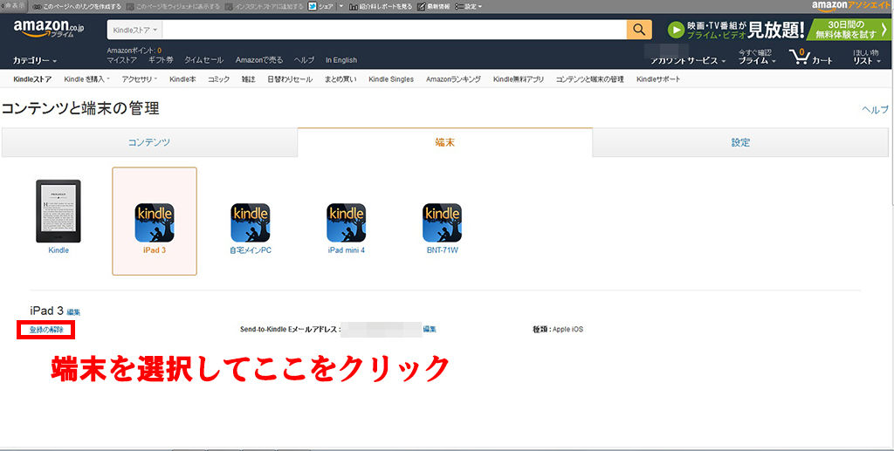Expand the カテゴリー dropdown menu
894x451 pixels.
[35, 60]
